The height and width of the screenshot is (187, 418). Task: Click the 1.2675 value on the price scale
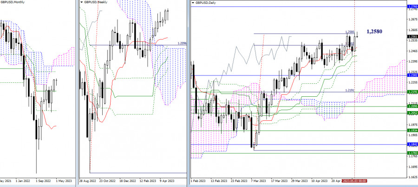412,19
